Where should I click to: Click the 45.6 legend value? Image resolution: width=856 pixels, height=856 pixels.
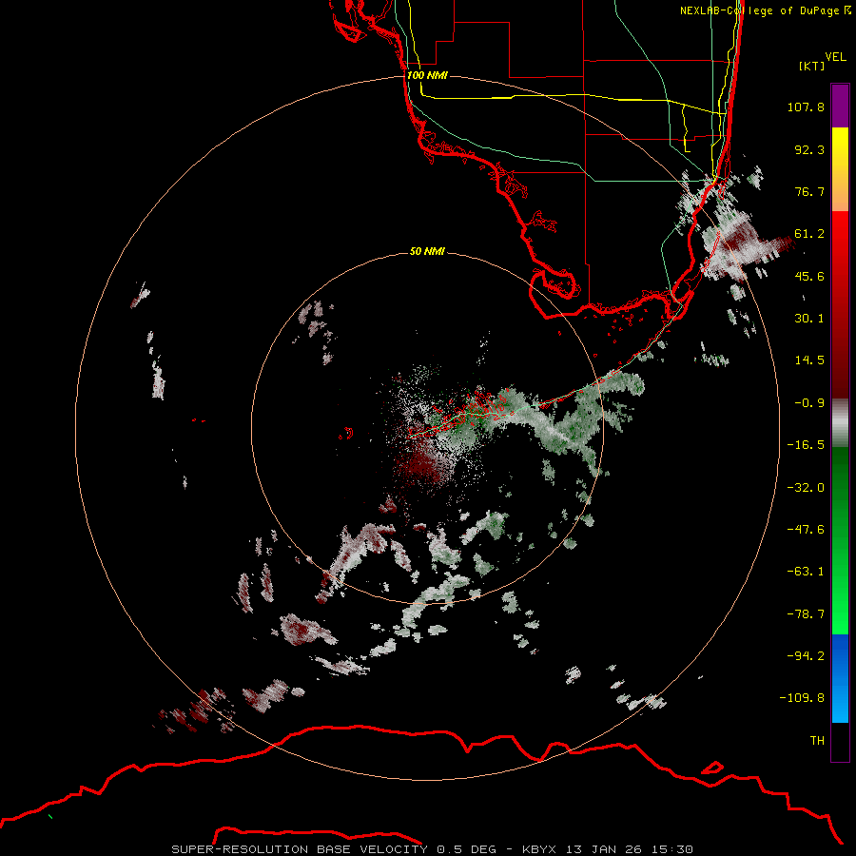click(x=809, y=276)
